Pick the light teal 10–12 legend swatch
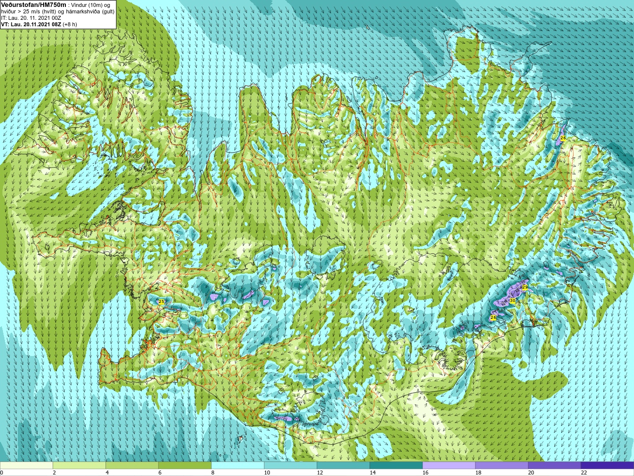The image size is (634, 476). pos(290,466)
